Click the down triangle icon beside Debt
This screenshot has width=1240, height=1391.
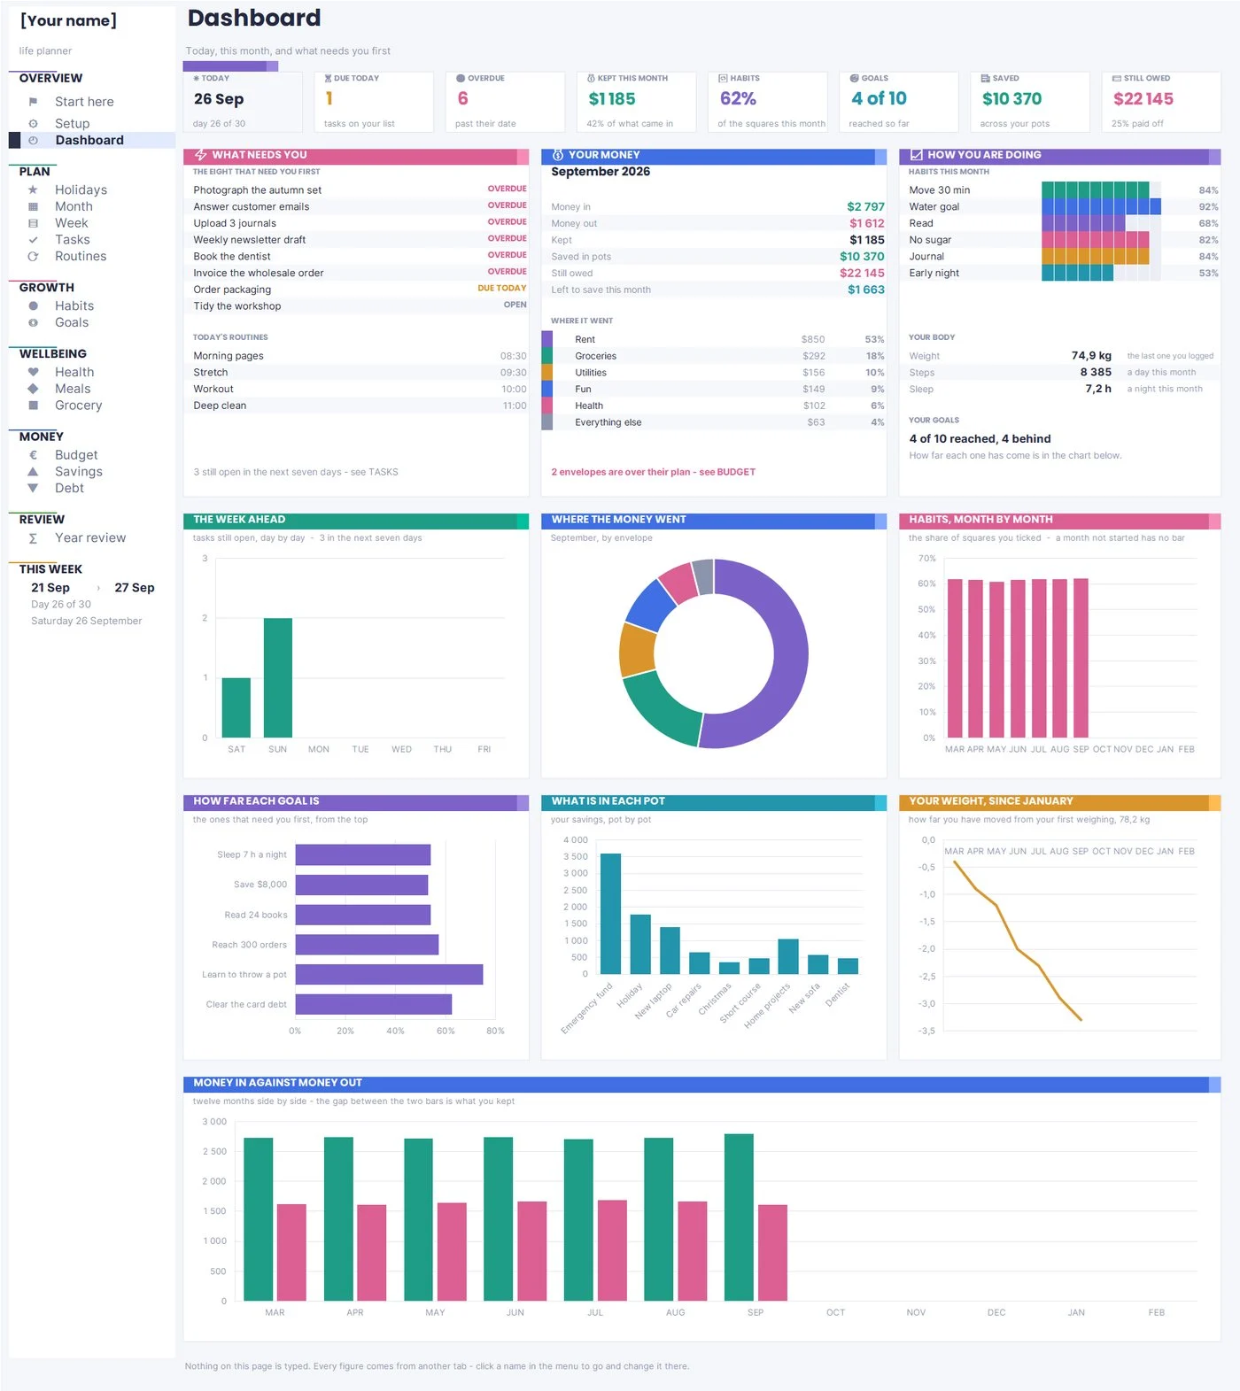coord(33,488)
